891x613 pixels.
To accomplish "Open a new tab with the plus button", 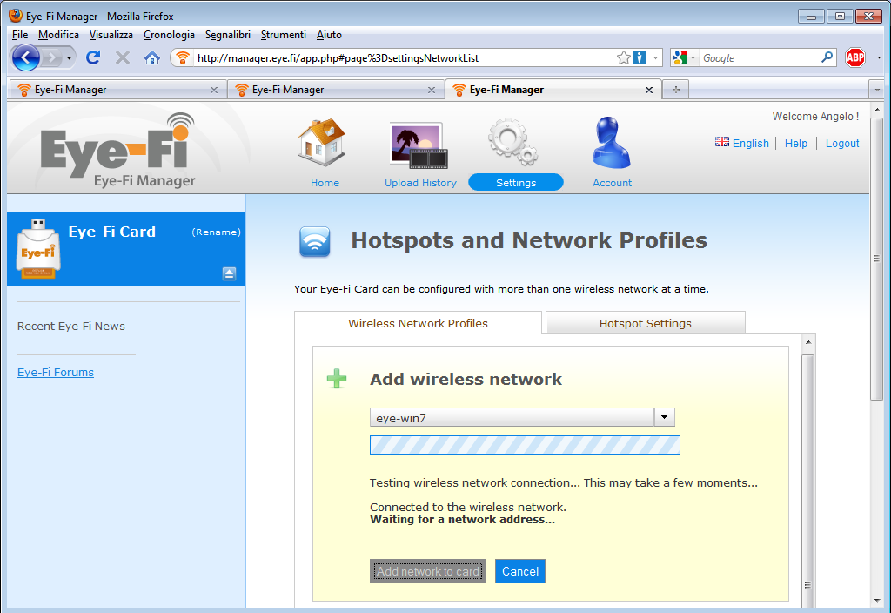I will 675,90.
